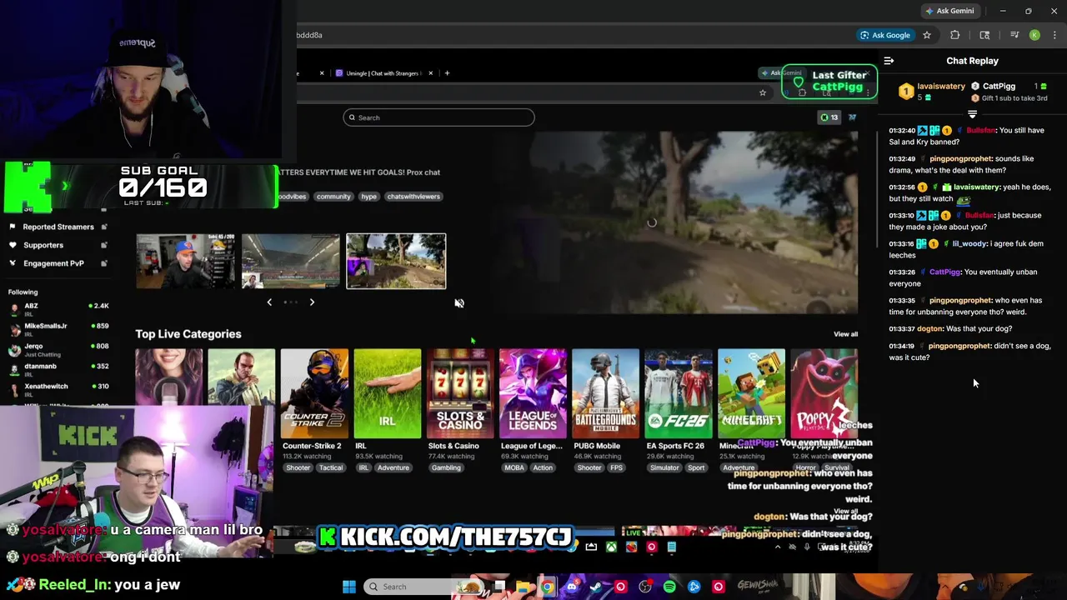Open the IRL category card
This screenshot has width=1067, height=600.
click(x=388, y=394)
